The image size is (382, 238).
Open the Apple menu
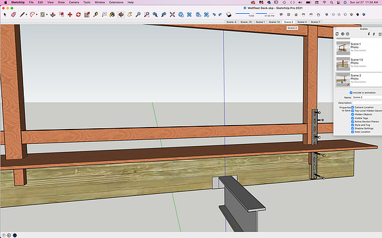tap(5, 2)
